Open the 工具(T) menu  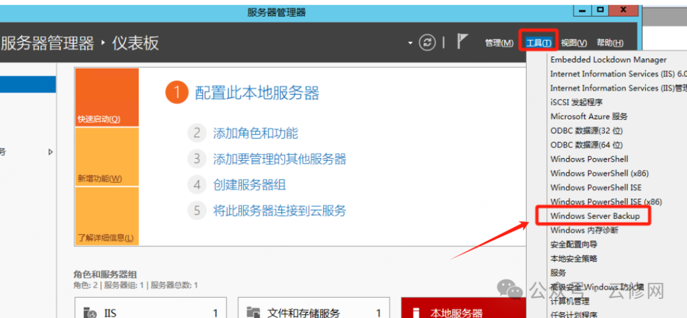click(539, 43)
